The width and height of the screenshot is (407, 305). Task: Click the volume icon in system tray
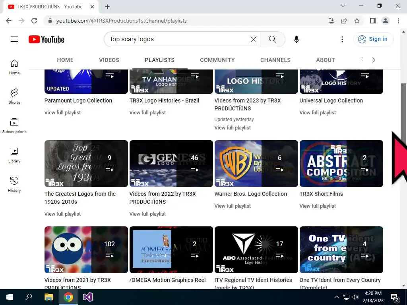tap(356, 297)
